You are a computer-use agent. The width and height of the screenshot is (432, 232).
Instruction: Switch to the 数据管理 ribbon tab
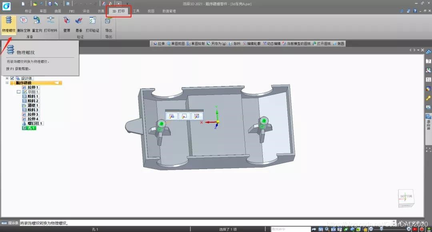click(169, 11)
